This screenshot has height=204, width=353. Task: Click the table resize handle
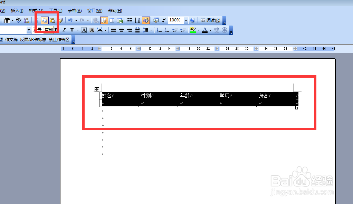(x=296, y=108)
